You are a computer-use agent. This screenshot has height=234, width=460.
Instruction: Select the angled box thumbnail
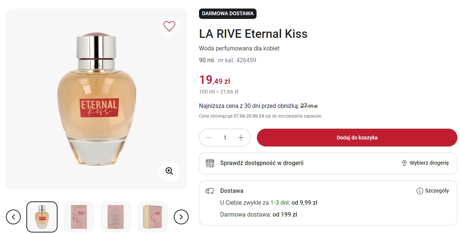(x=153, y=217)
